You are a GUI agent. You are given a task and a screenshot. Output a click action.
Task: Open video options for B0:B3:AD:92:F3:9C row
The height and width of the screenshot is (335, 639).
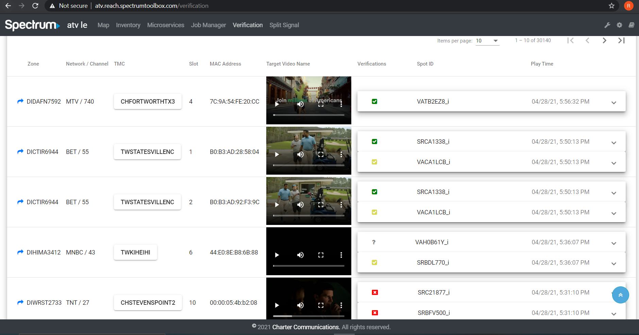(x=341, y=205)
